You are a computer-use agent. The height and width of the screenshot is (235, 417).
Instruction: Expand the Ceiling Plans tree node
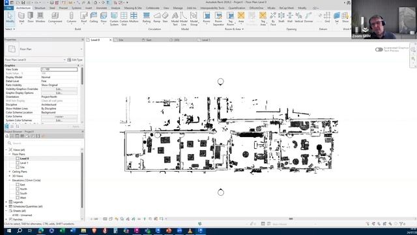10,172
